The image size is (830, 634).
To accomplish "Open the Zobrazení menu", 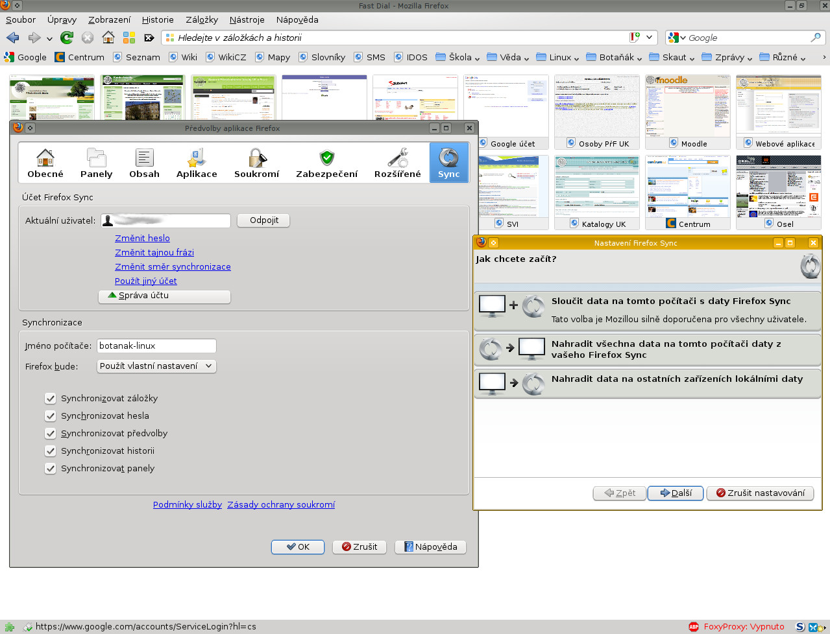I will pyautogui.click(x=110, y=19).
